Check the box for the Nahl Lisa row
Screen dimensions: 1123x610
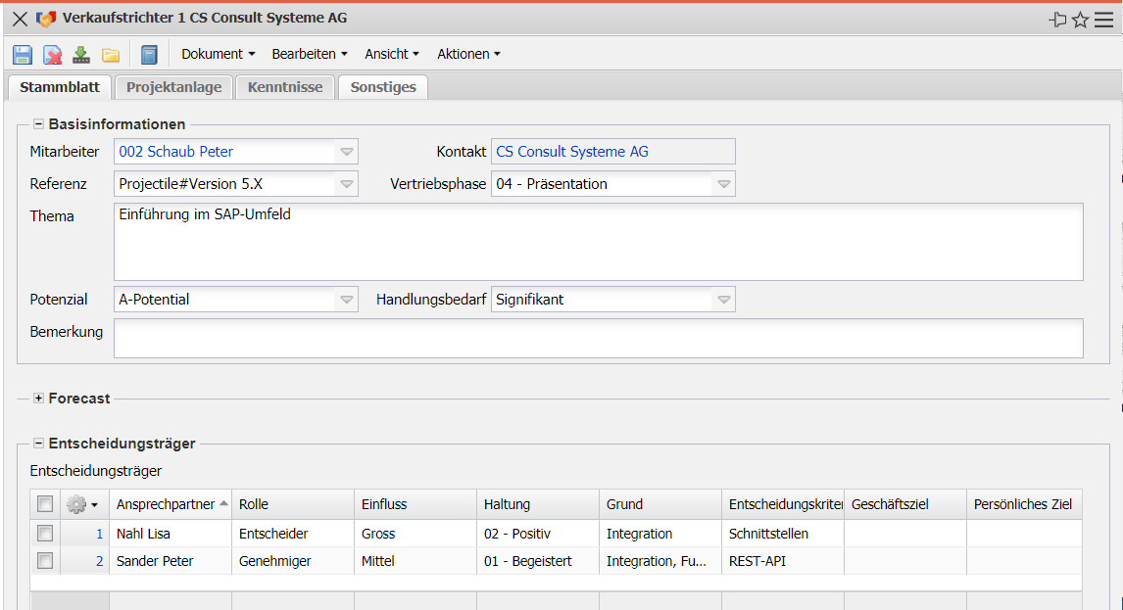(x=45, y=534)
